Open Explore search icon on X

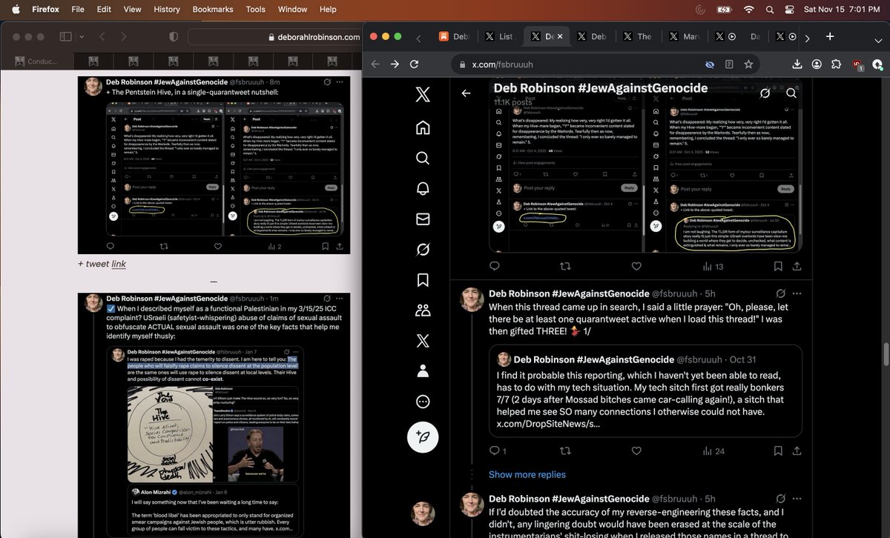(423, 158)
